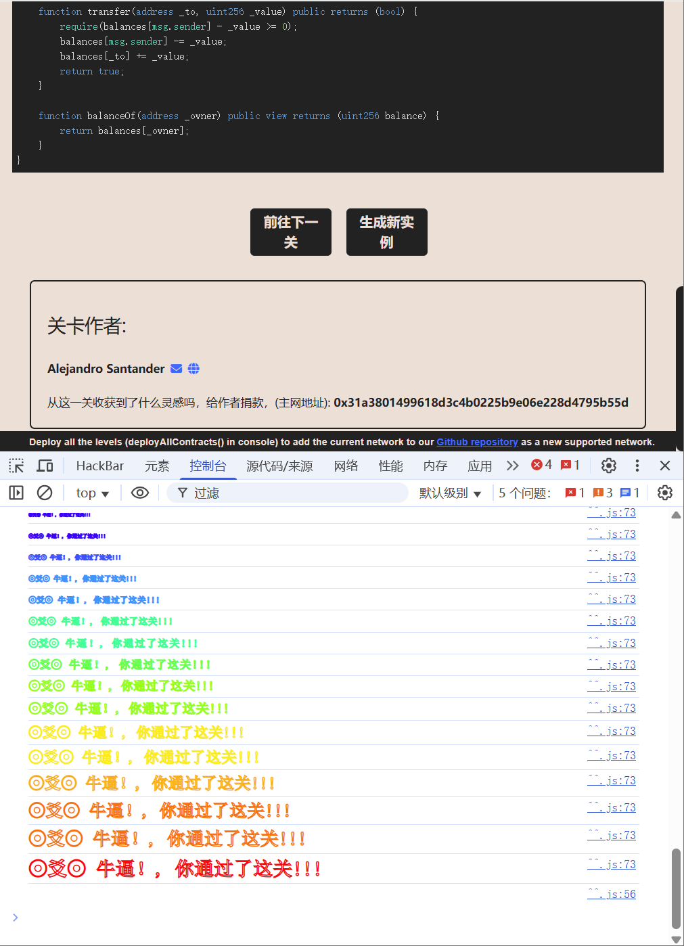Open the author's website globe icon
Viewport: 684px width, 946px height.
pos(193,369)
